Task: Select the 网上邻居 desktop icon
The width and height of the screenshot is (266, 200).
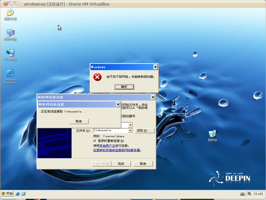Action: (10, 55)
